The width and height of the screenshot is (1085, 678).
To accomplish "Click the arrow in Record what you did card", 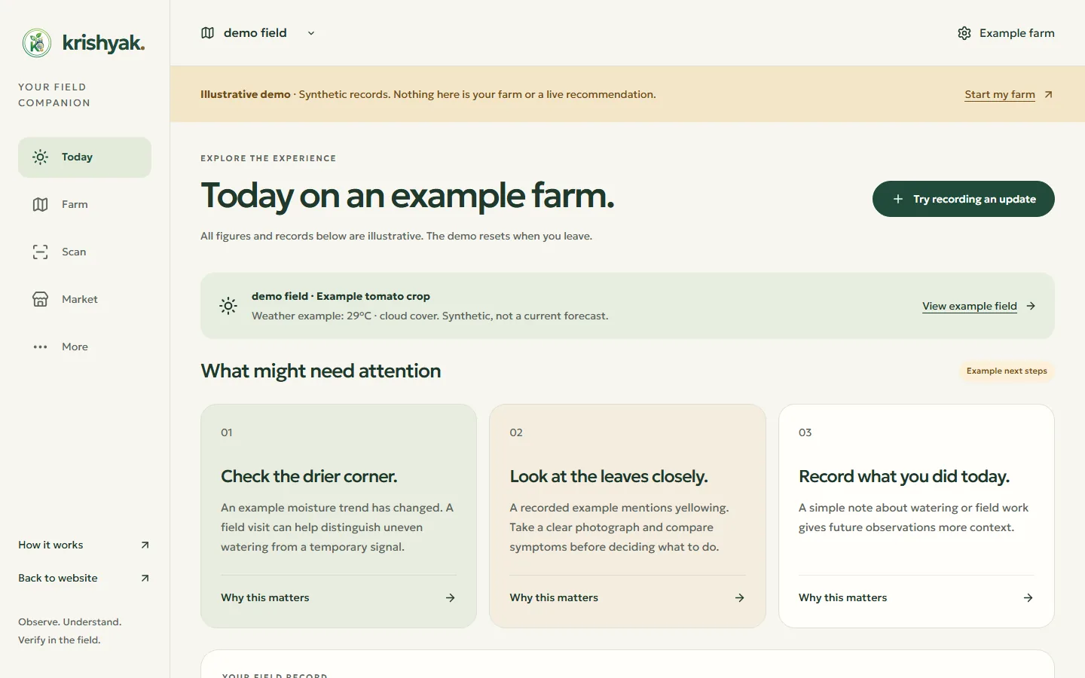I will (x=1028, y=597).
